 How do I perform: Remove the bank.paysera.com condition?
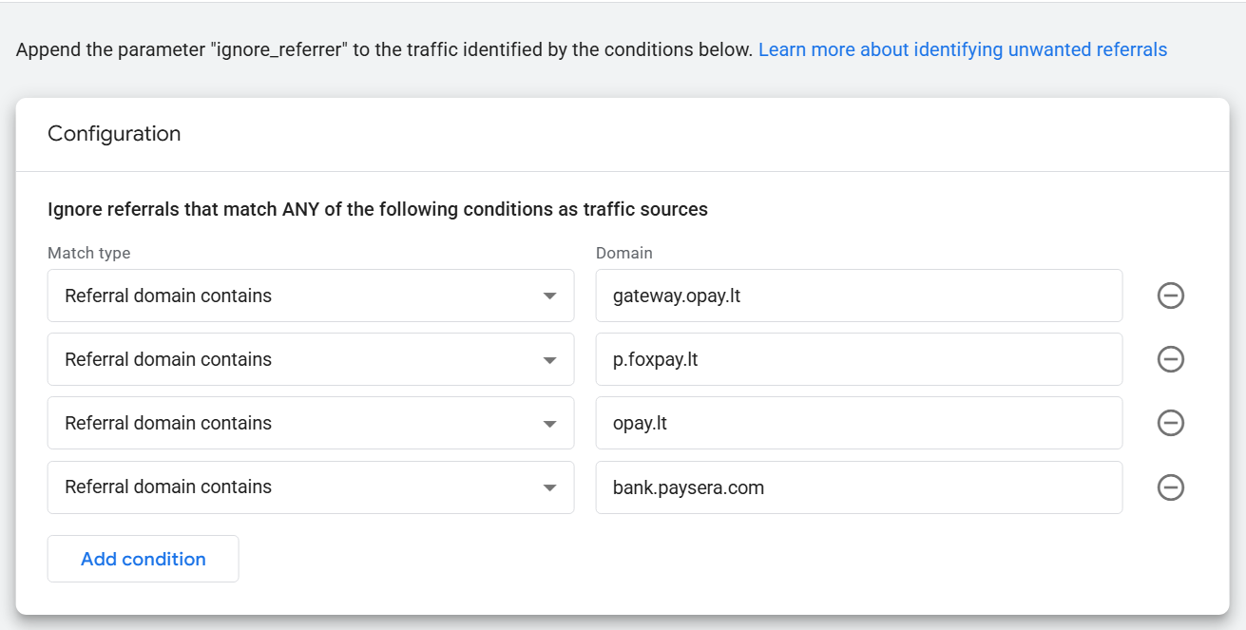tap(1170, 487)
